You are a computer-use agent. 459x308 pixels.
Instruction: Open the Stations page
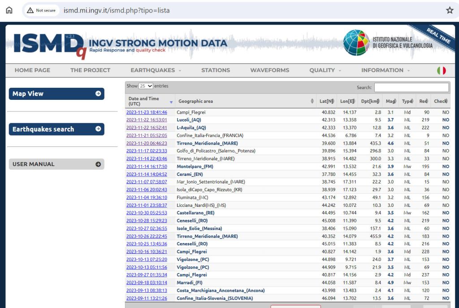click(216, 70)
